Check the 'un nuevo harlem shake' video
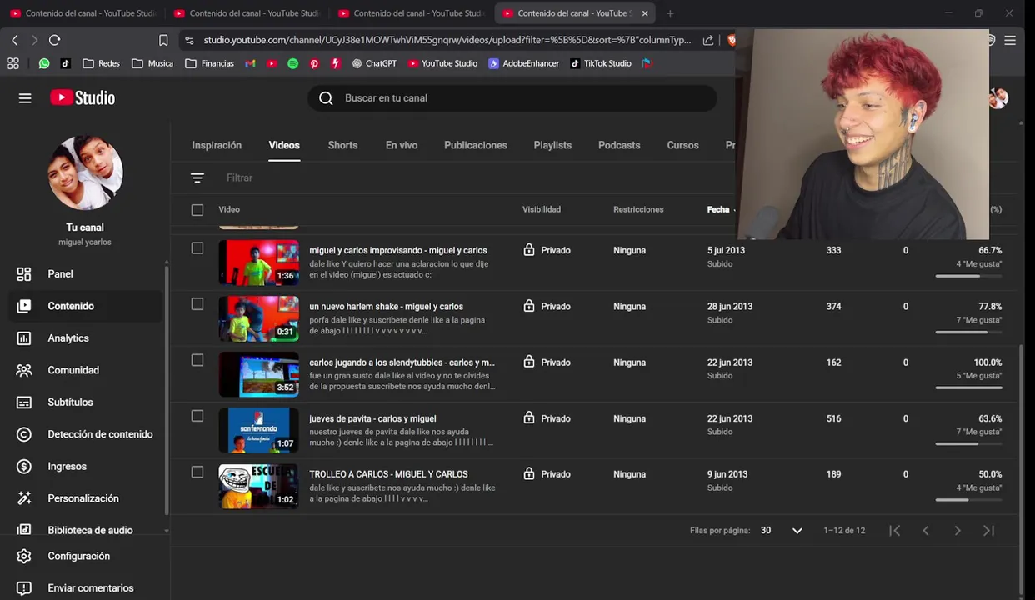The width and height of the screenshot is (1035, 600). point(197,304)
